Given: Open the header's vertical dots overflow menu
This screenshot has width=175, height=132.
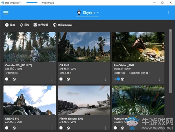Looking at the screenshot, I should click(x=169, y=13).
